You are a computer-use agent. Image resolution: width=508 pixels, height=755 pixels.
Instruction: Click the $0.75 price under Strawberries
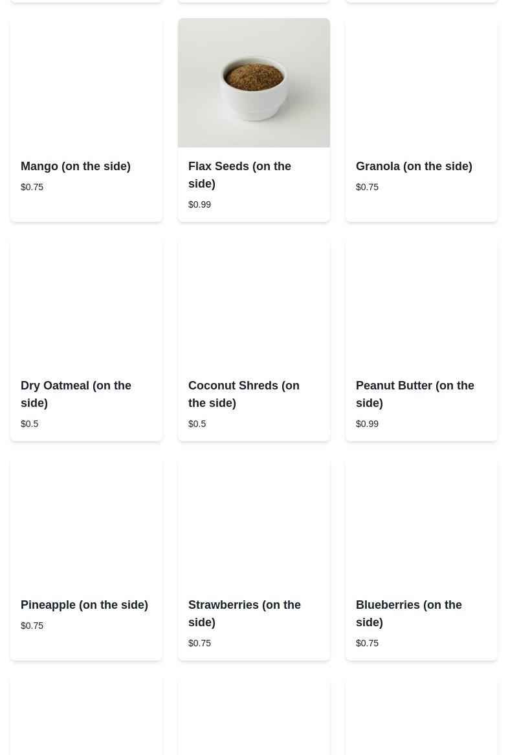click(199, 643)
